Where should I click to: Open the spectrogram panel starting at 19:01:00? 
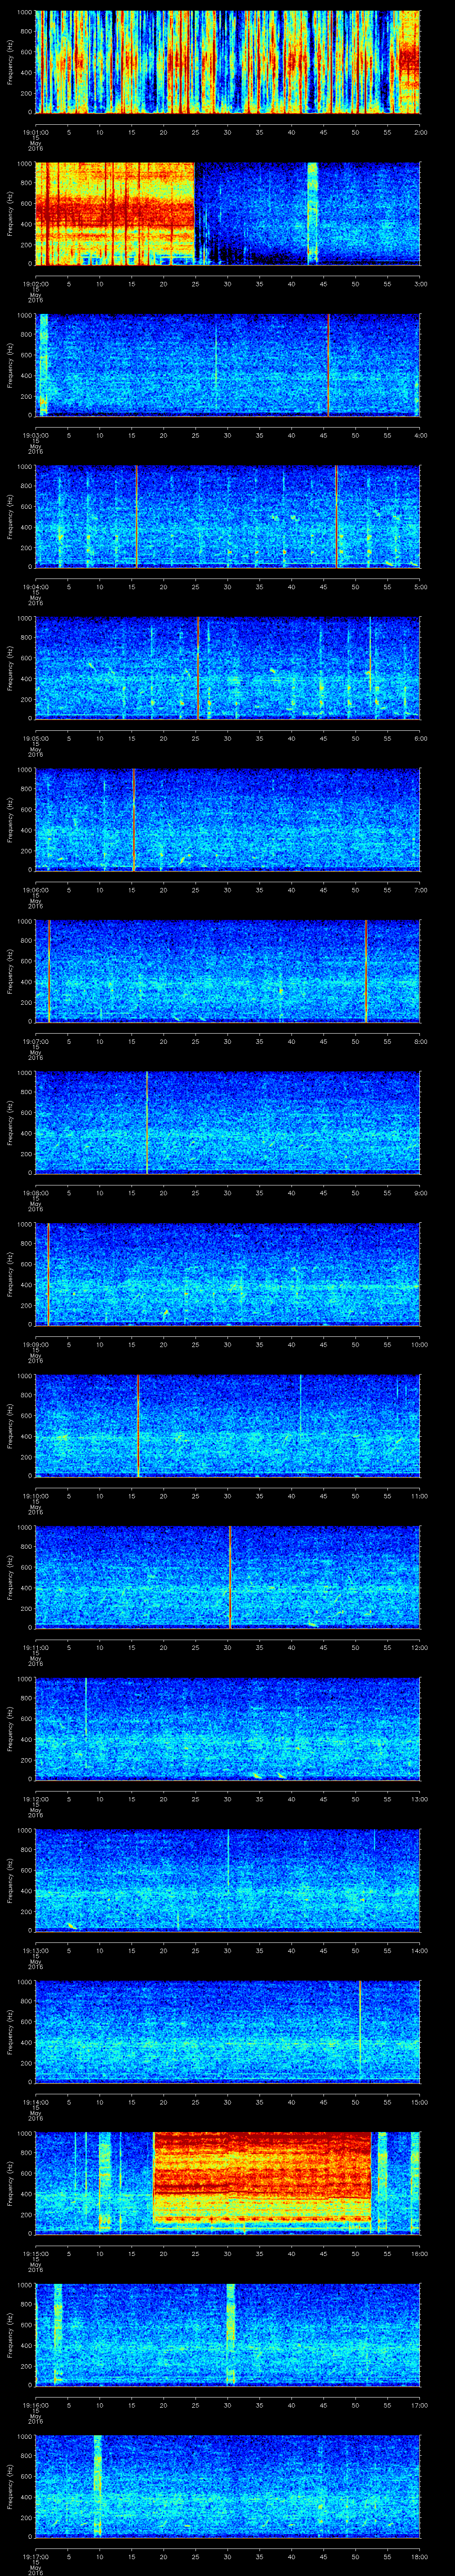click(x=228, y=62)
